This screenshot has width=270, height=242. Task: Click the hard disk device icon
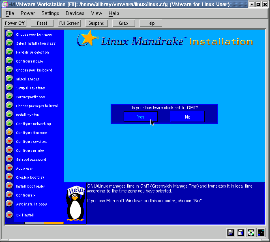241,233
